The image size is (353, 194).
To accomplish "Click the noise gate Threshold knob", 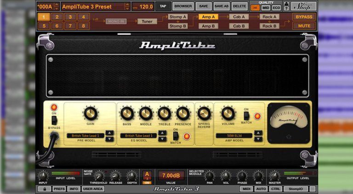I will point(98,176).
